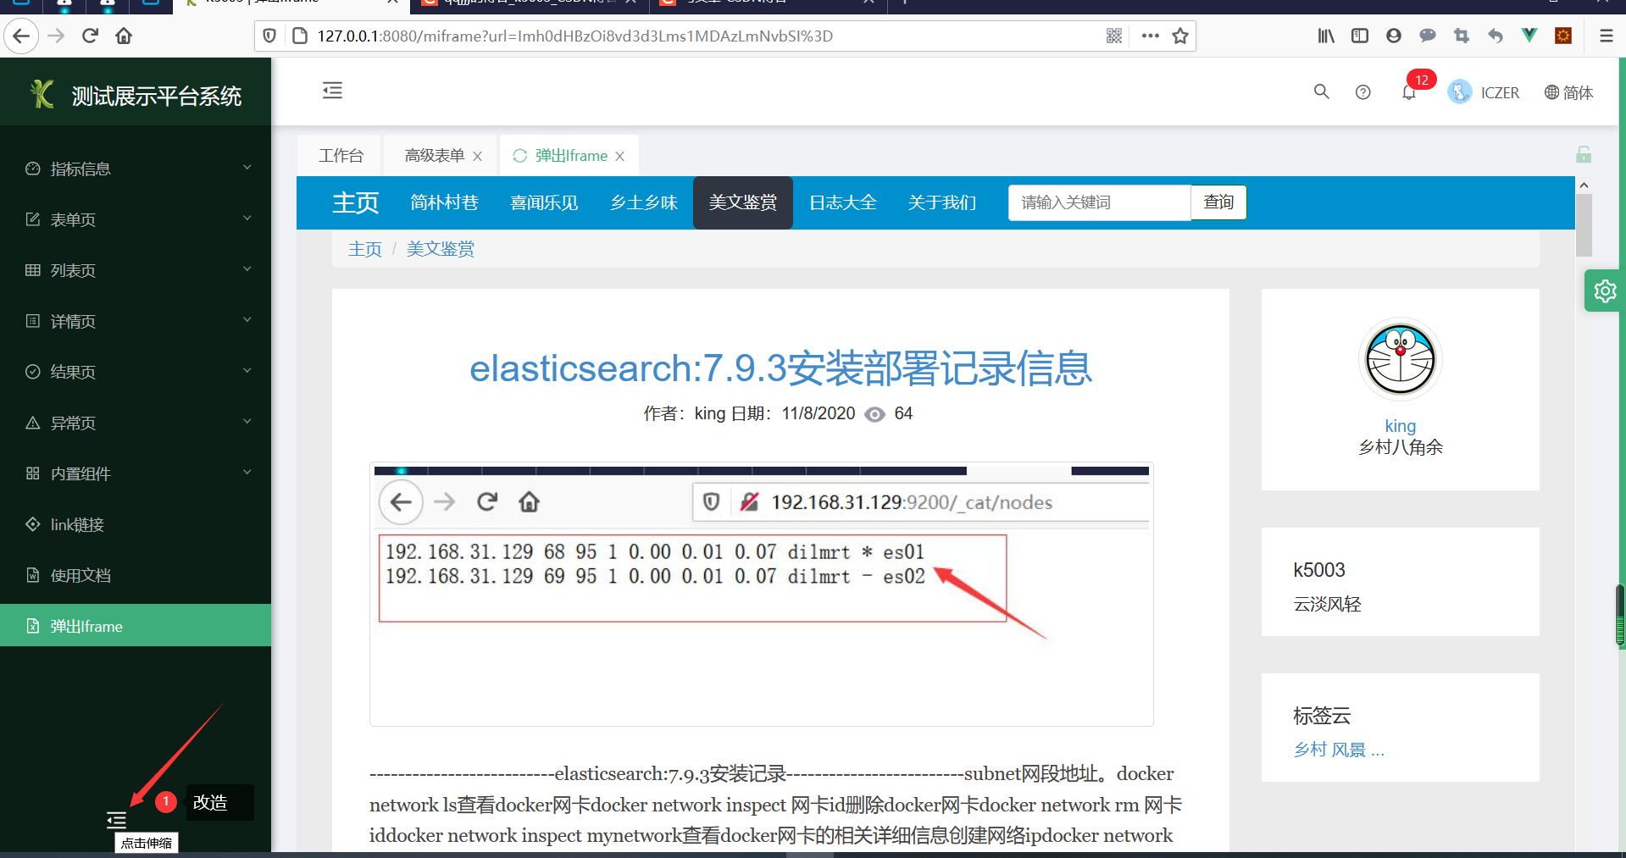Click the Doraemon author avatar
Viewport: 1626px width, 858px height.
tap(1401, 360)
